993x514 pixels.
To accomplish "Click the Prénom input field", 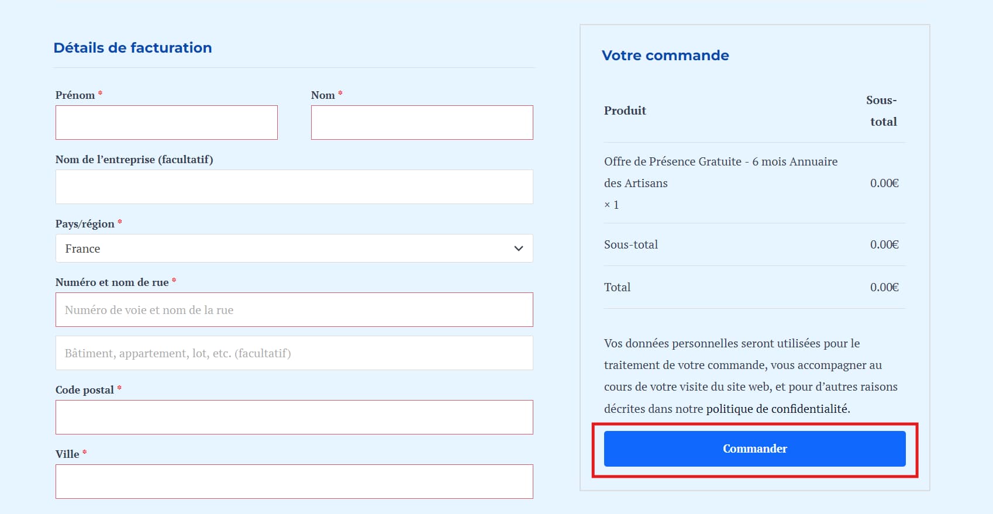I will click(x=166, y=122).
